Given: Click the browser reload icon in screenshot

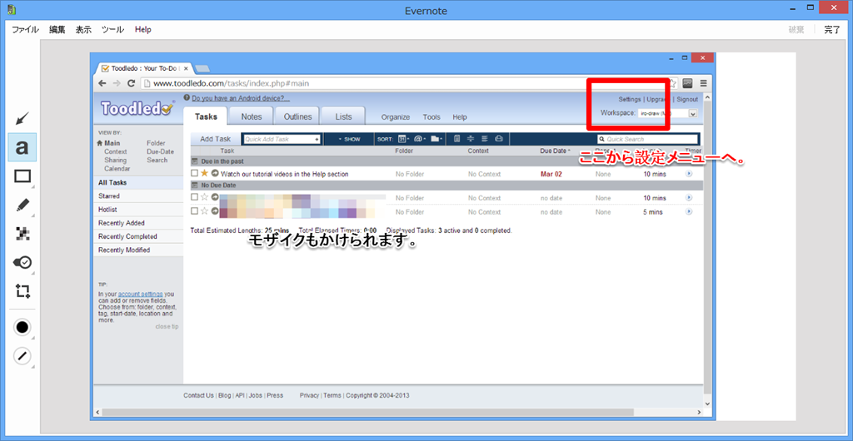Looking at the screenshot, I should tap(131, 83).
